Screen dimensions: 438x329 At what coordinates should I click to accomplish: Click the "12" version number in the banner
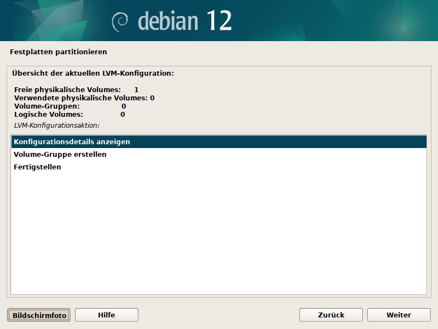[x=218, y=21]
